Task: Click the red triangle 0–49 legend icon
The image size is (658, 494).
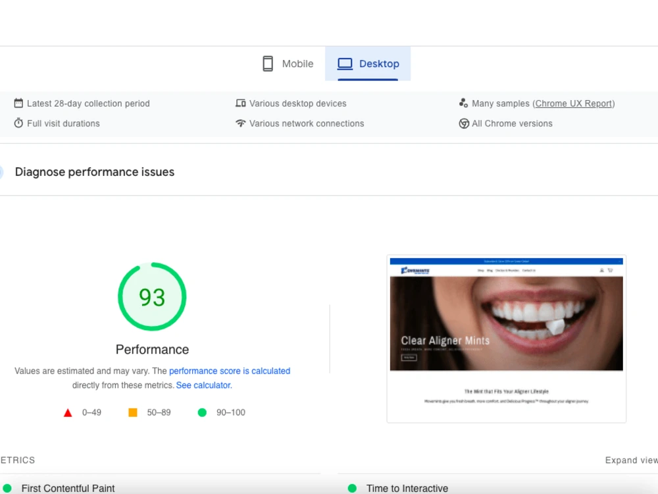Action: [68, 413]
